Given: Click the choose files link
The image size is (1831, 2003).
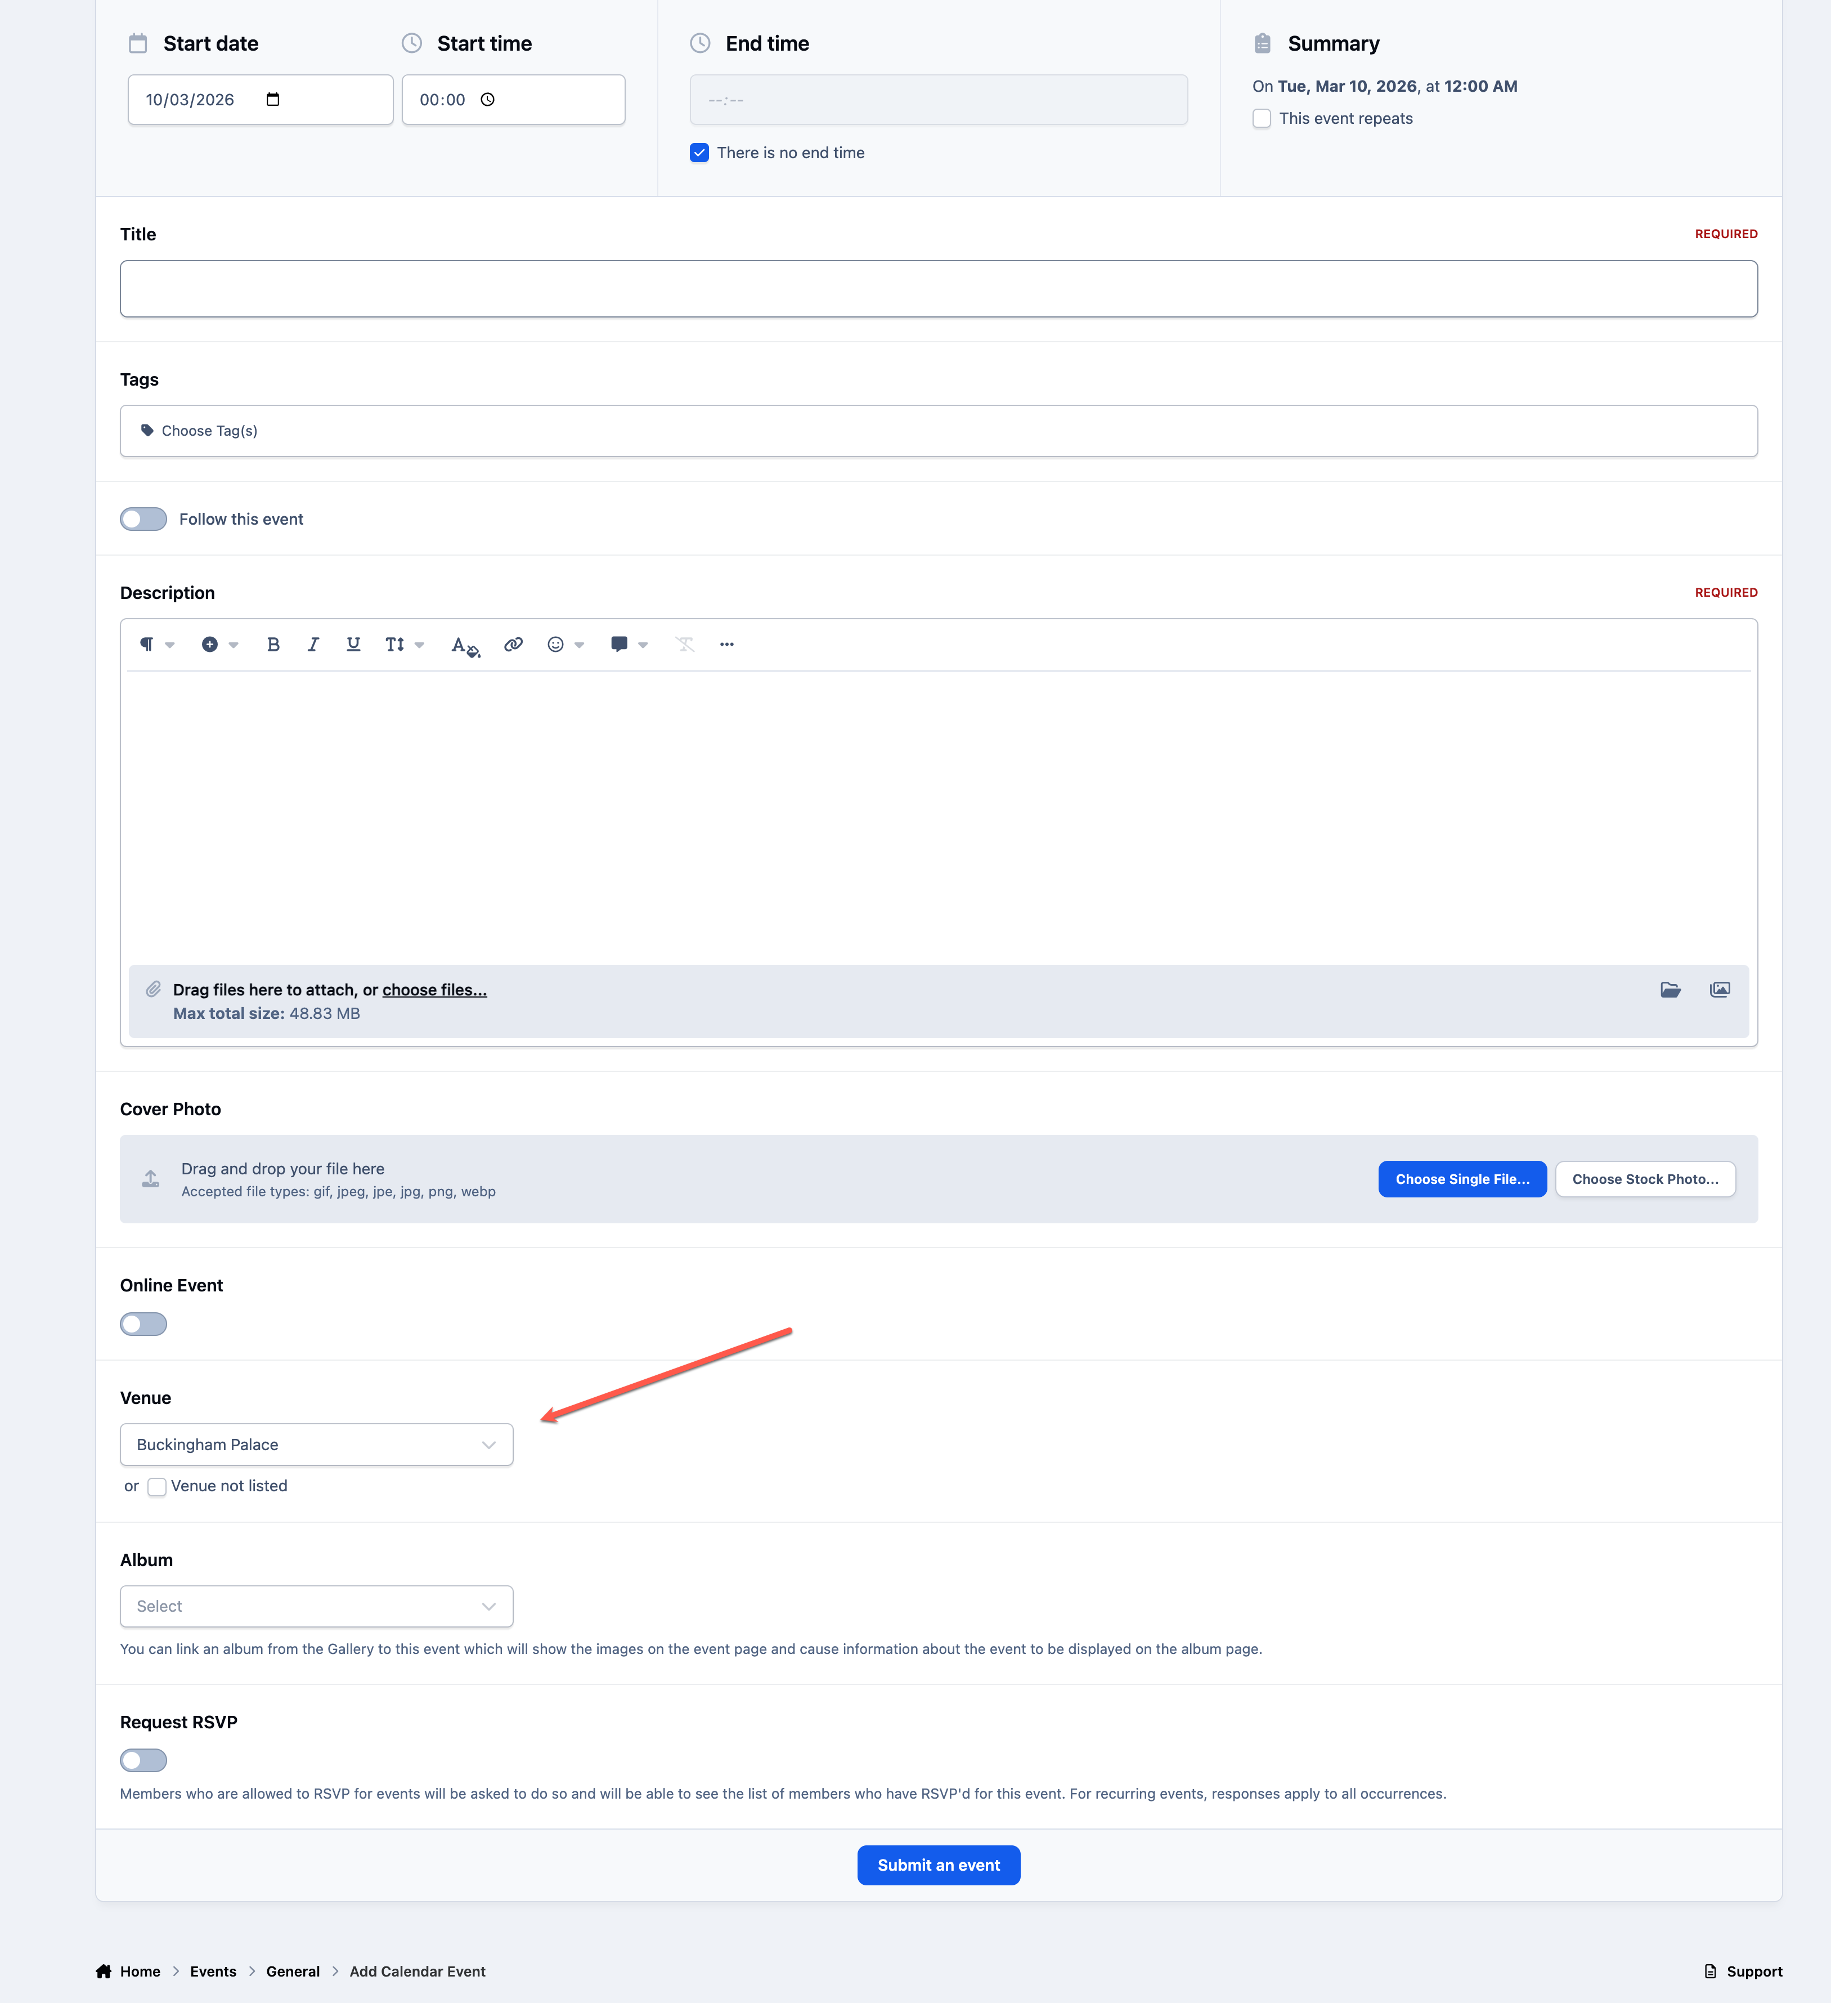Looking at the screenshot, I should pyautogui.click(x=435, y=990).
